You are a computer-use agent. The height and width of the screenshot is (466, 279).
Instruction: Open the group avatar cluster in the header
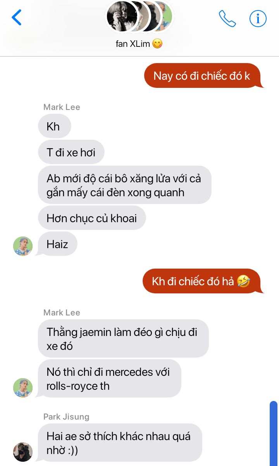[x=139, y=17]
